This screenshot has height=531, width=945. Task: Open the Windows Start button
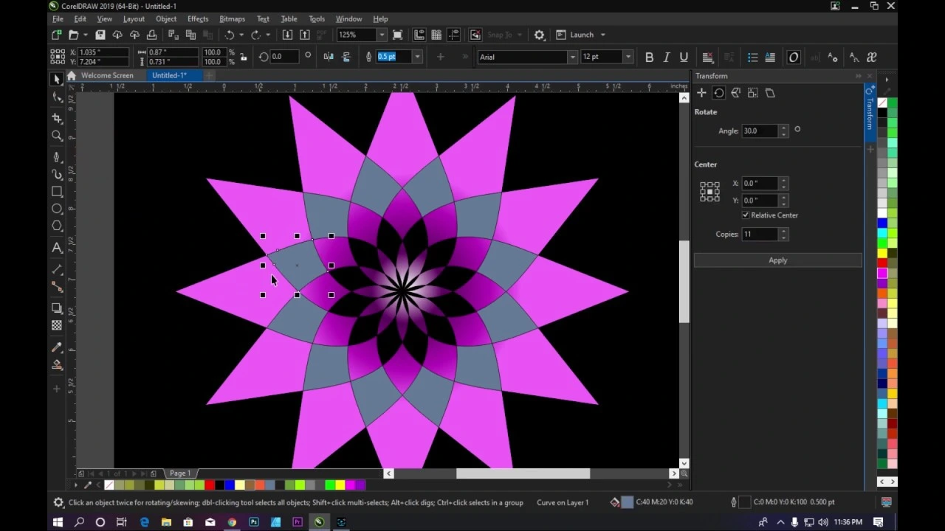coord(58,522)
